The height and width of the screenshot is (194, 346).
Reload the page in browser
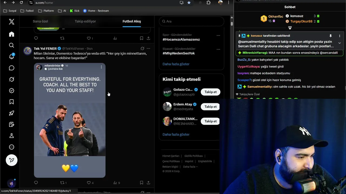point(21,2)
